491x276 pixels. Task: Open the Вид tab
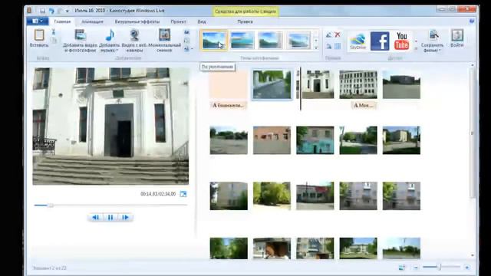[x=202, y=21]
